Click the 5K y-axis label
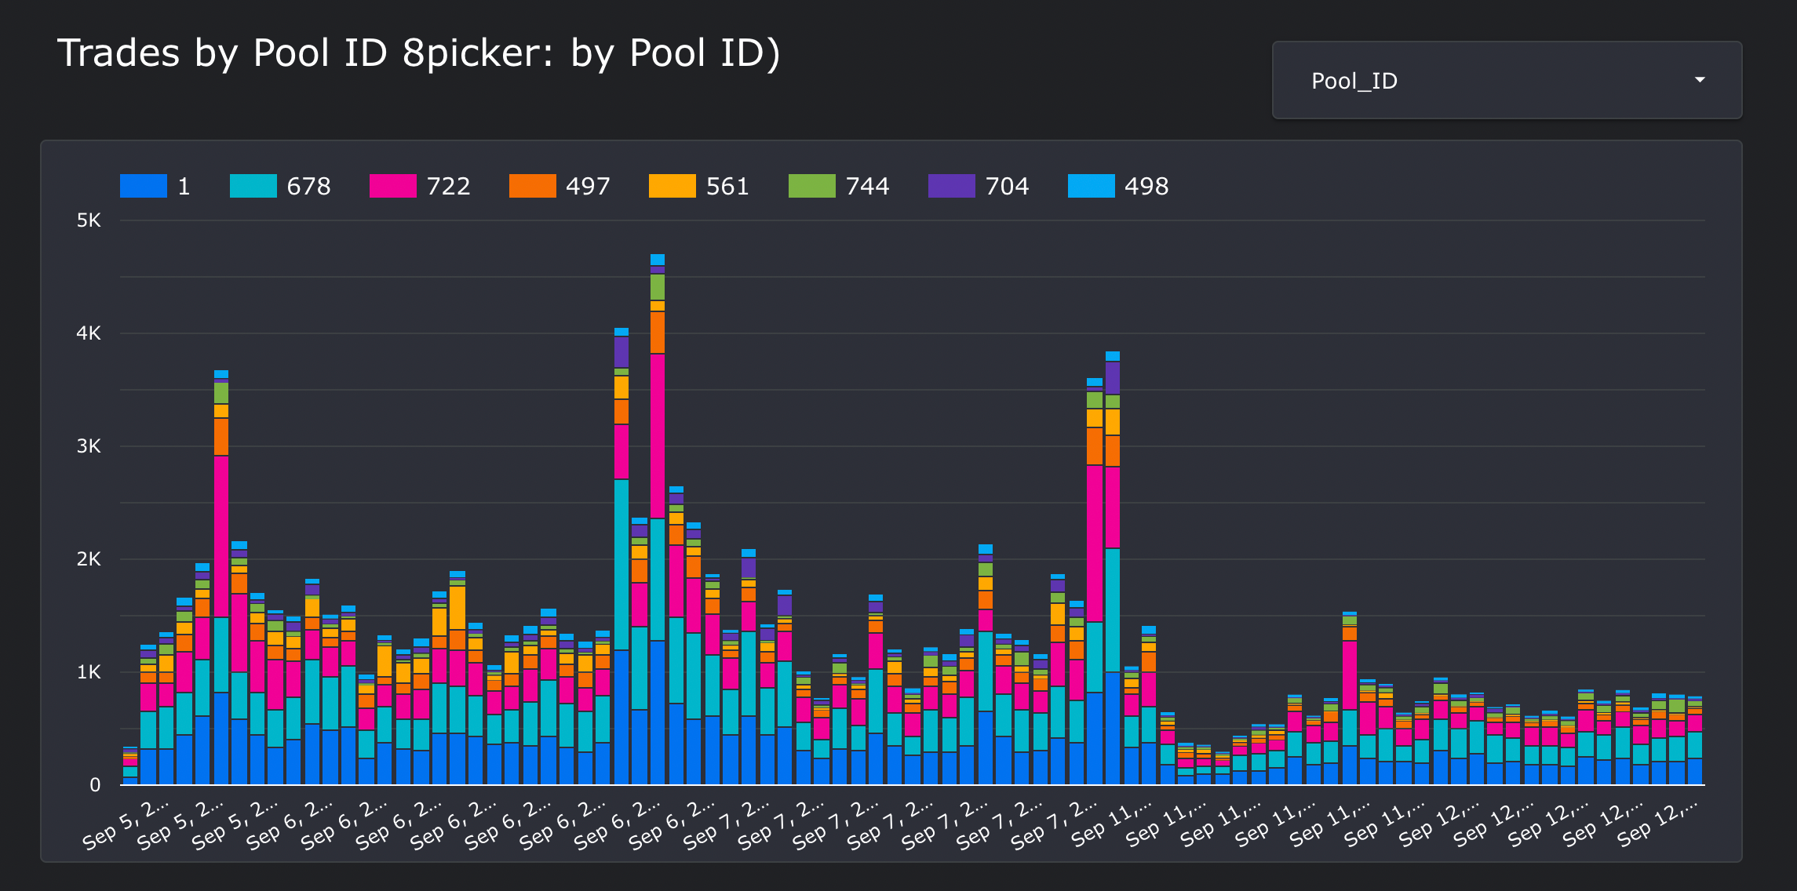This screenshot has width=1797, height=891. pyautogui.click(x=89, y=220)
